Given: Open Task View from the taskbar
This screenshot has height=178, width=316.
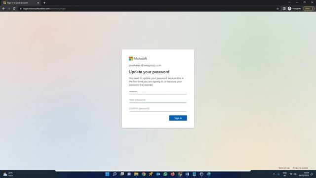Looking at the screenshot, I should coord(122,174).
